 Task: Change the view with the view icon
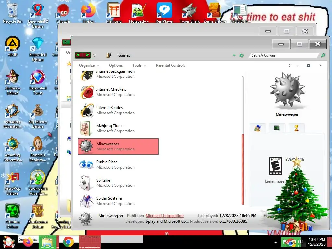point(290,65)
